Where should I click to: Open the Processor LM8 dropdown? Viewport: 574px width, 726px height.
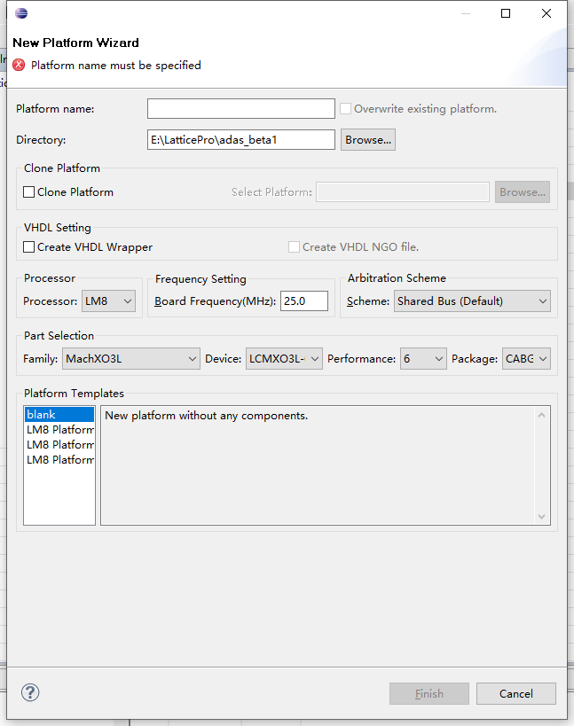click(x=108, y=301)
